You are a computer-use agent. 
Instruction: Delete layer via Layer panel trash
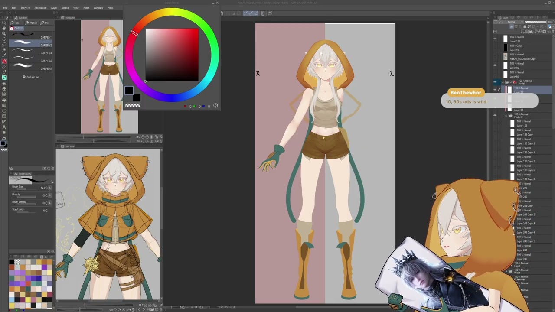point(553,32)
